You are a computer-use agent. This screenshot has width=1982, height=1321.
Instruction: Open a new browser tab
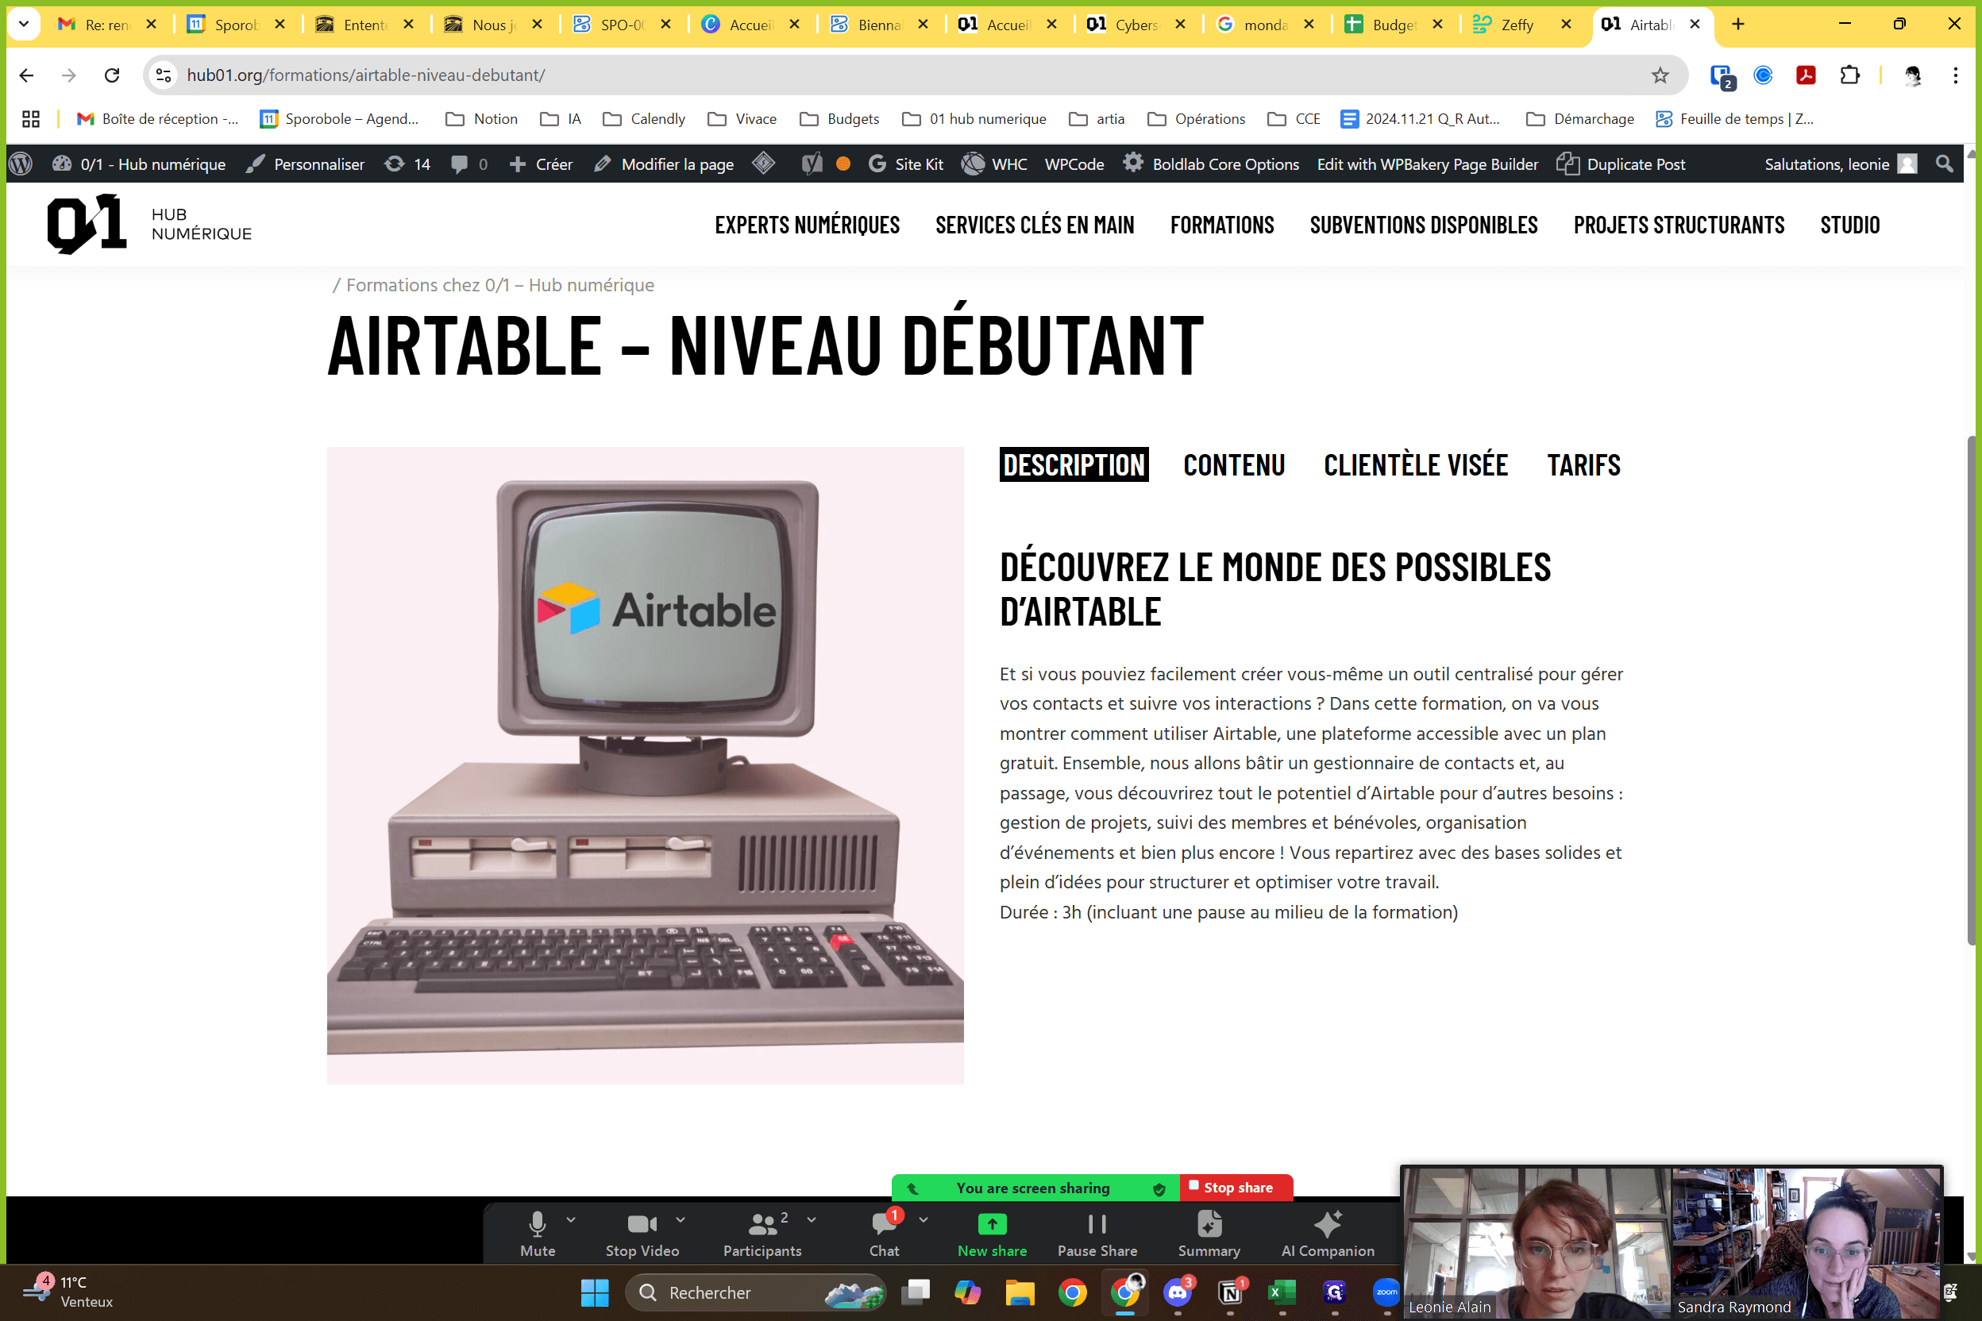coord(1737,25)
